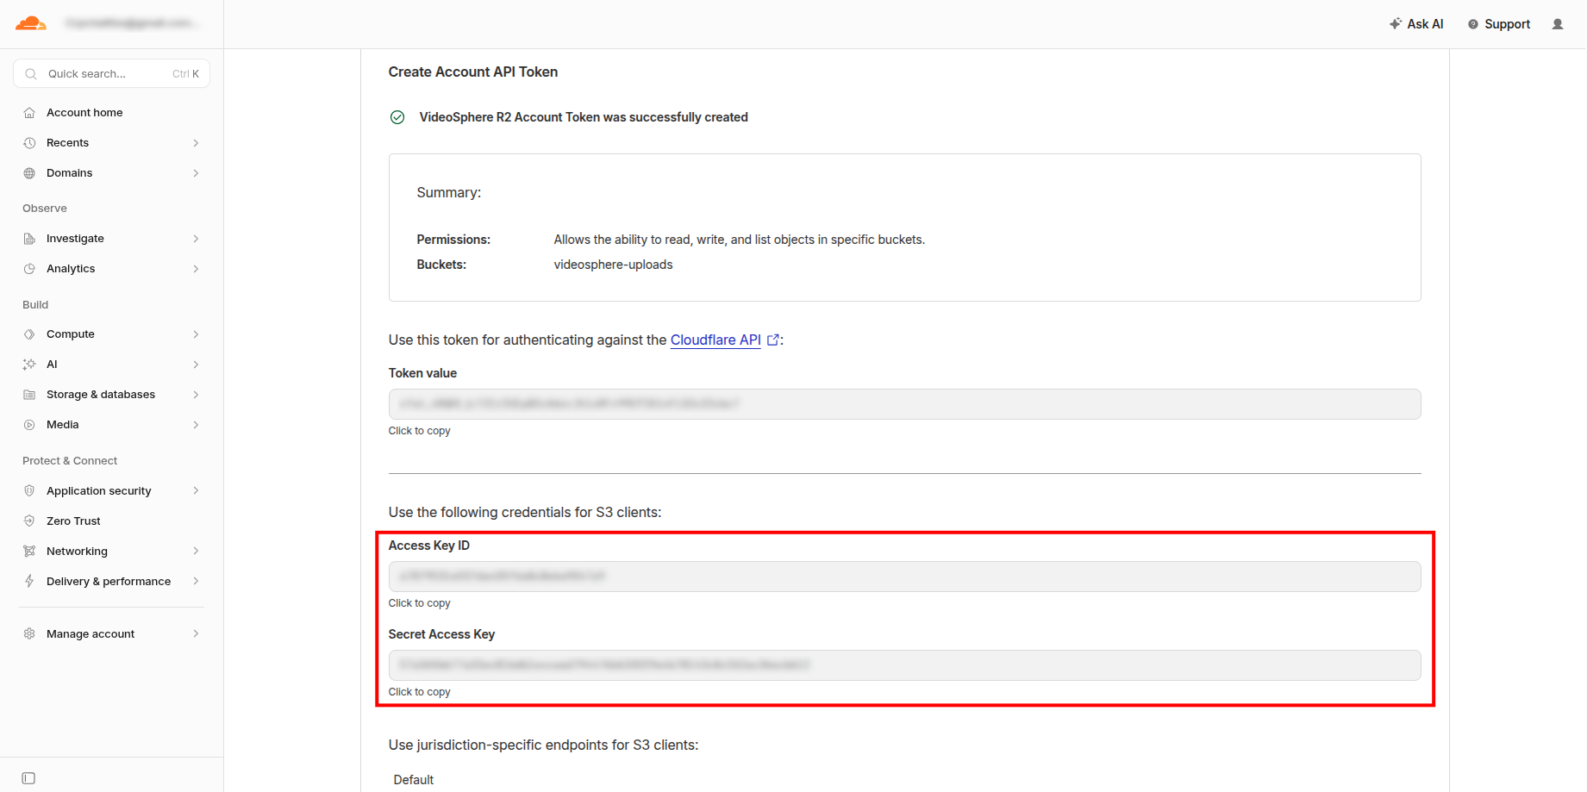
Task: Expand the Recents chevron
Action: tap(196, 143)
